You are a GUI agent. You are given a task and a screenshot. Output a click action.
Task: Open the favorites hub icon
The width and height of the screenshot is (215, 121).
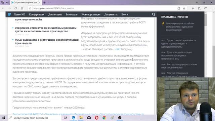[193, 8]
